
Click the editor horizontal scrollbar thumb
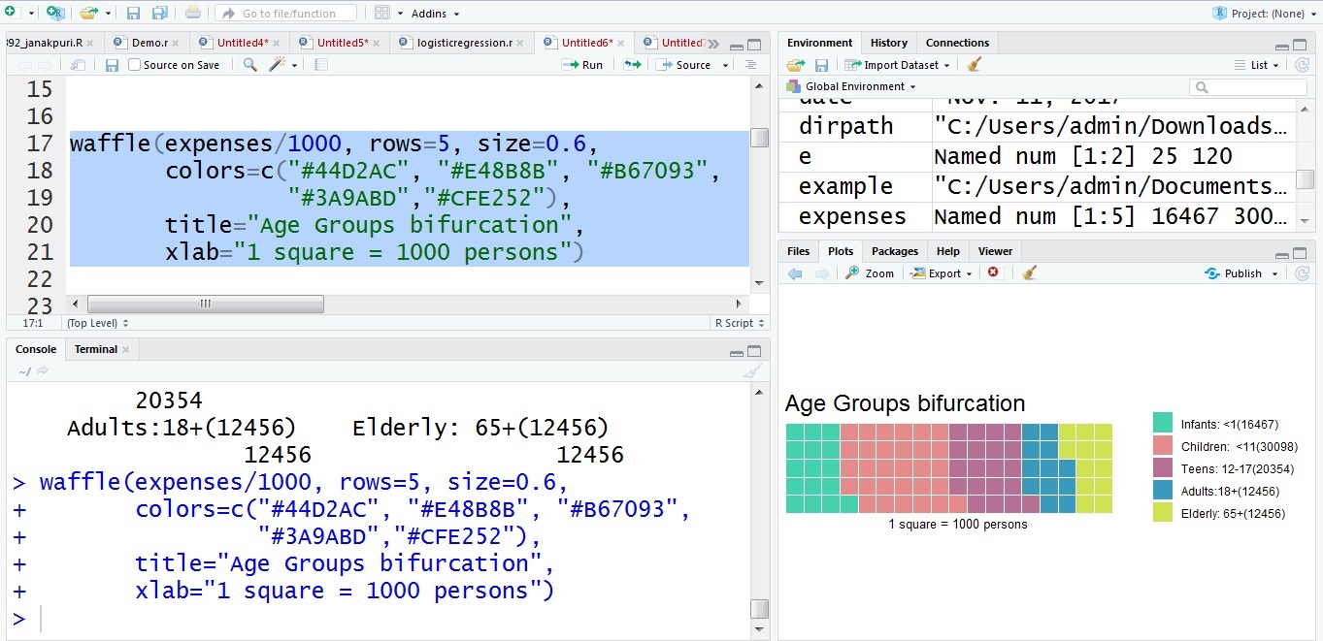(205, 304)
